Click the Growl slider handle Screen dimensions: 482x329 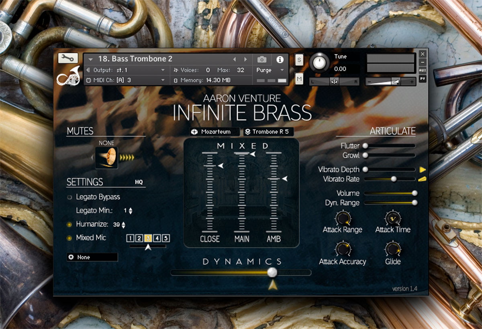coord(365,155)
